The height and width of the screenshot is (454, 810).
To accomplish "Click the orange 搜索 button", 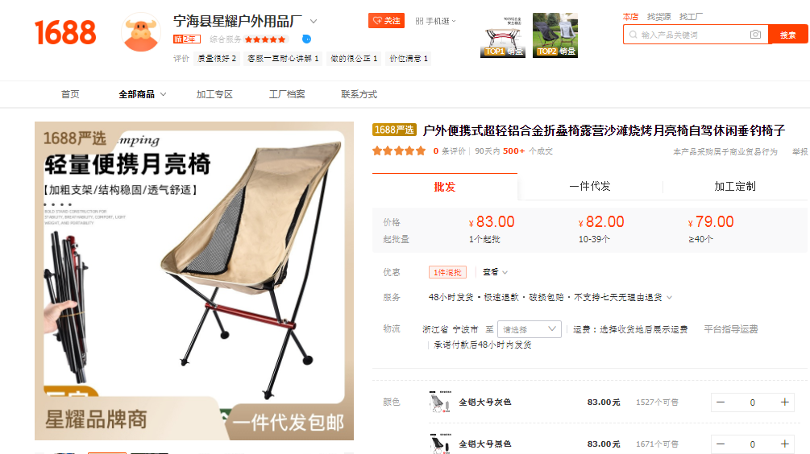I will [787, 35].
